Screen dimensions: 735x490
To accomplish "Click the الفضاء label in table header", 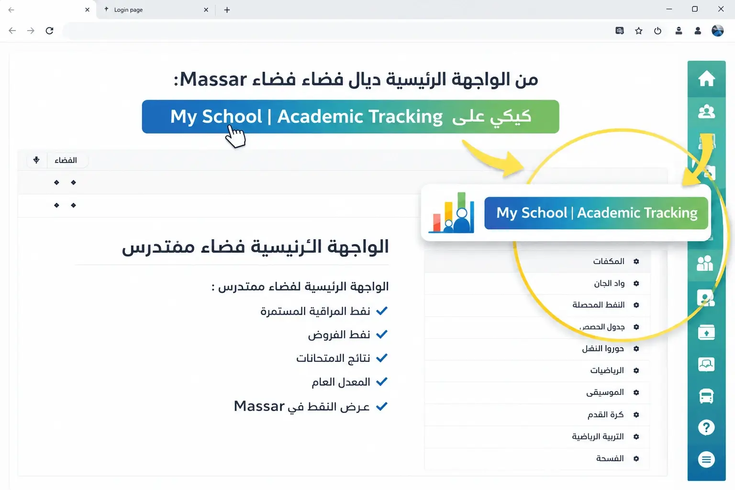I will tap(66, 160).
